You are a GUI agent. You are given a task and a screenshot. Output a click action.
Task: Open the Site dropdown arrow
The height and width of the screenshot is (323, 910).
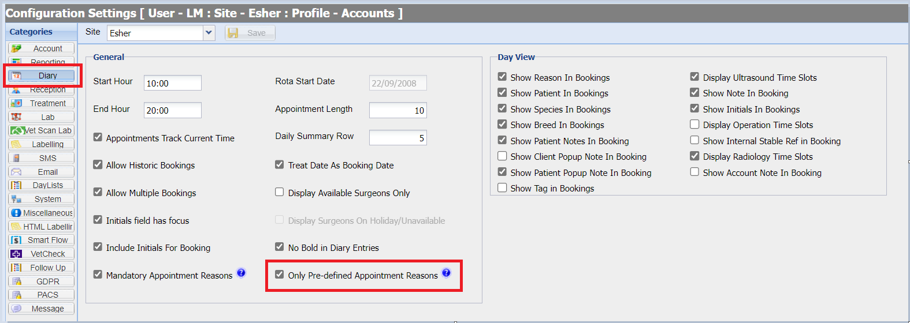click(x=209, y=33)
